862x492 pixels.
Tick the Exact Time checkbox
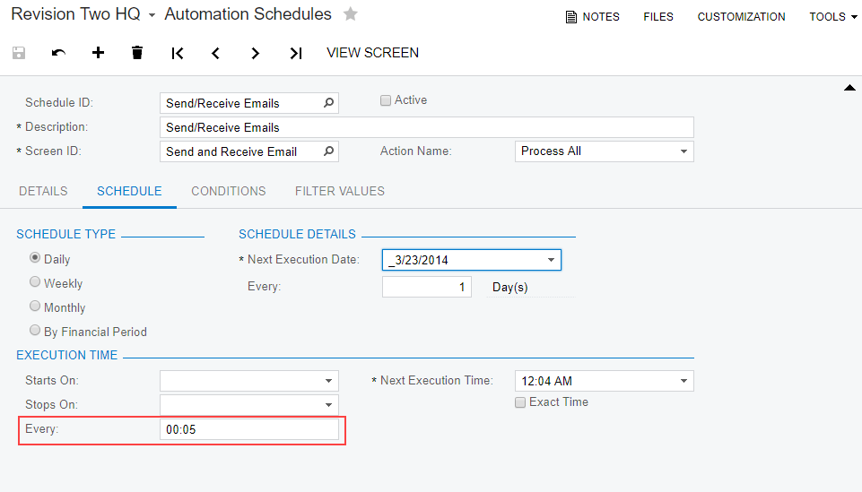coord(520,402)
